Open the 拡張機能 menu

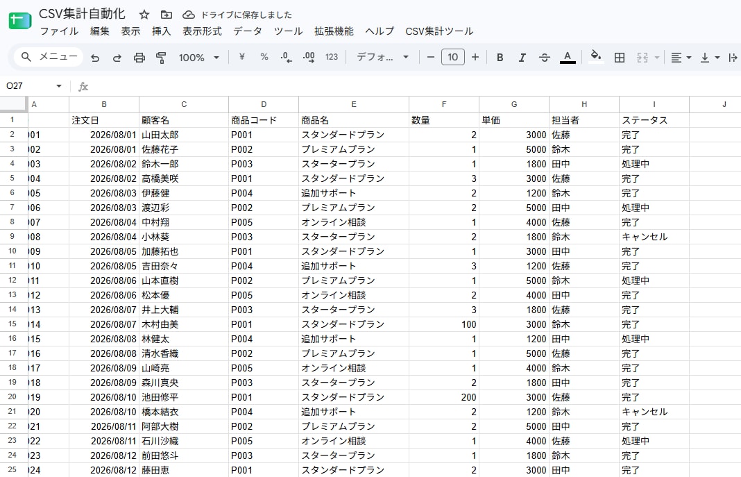334,31
